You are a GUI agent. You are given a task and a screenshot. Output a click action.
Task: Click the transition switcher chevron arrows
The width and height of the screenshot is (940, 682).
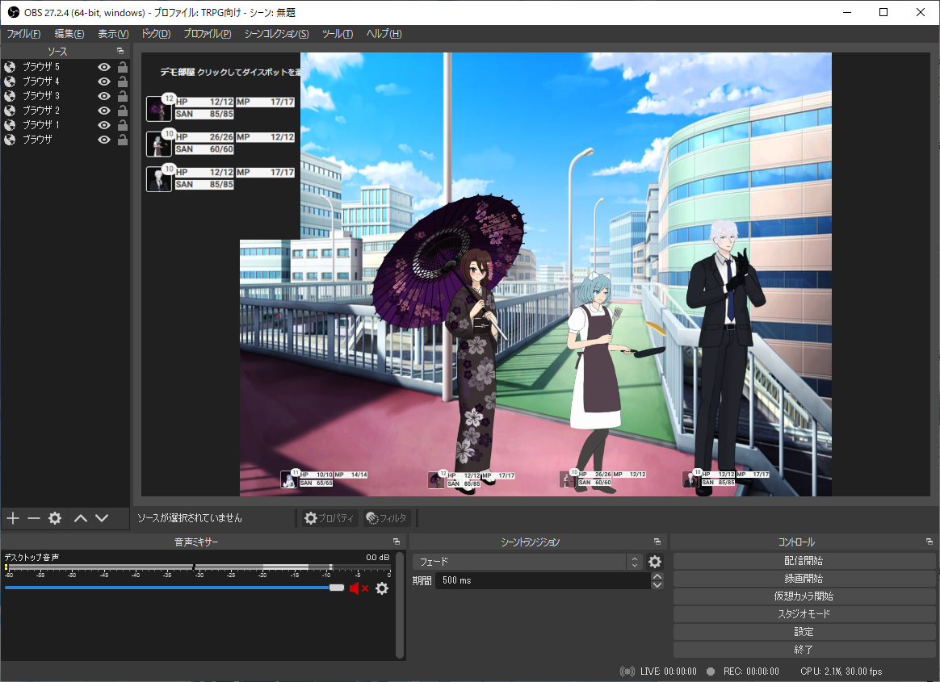pos(635,561)
